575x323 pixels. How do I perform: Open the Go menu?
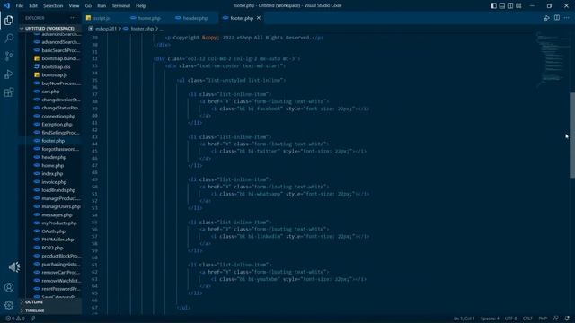pos(88,6)
